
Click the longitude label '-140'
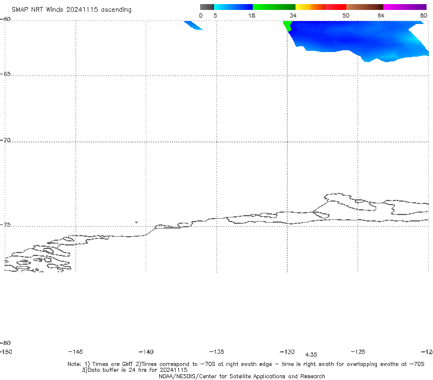coord(146,352)
